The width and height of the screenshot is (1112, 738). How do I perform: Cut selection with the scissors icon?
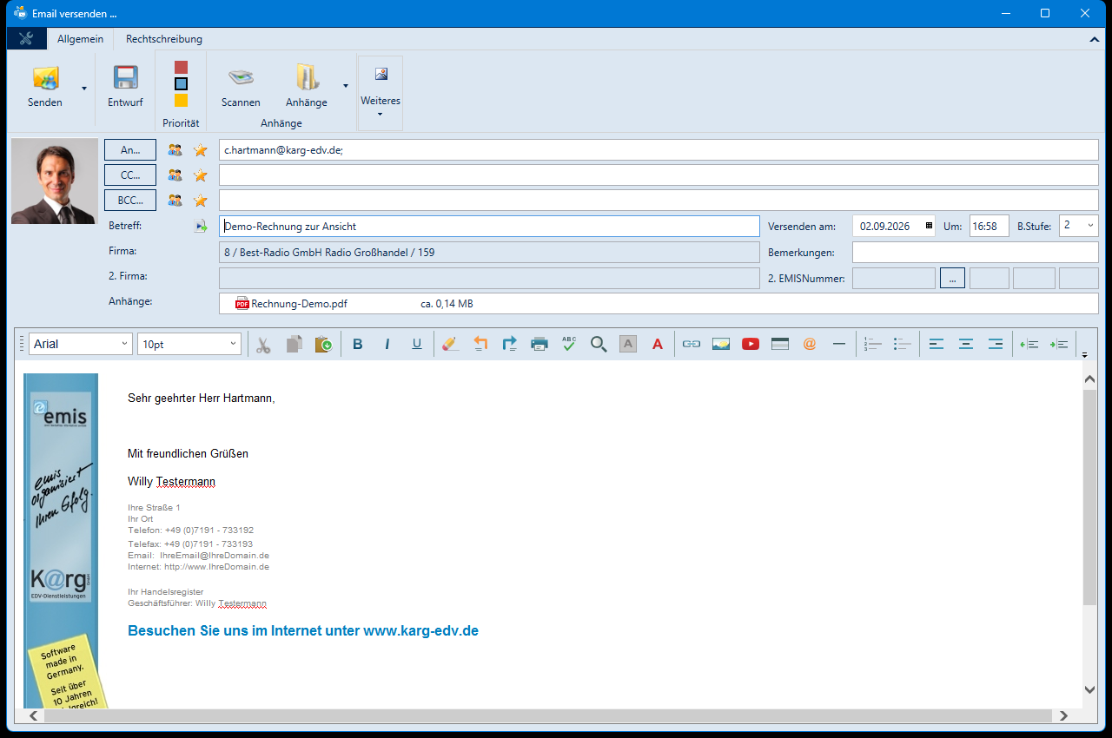(263, 344)
